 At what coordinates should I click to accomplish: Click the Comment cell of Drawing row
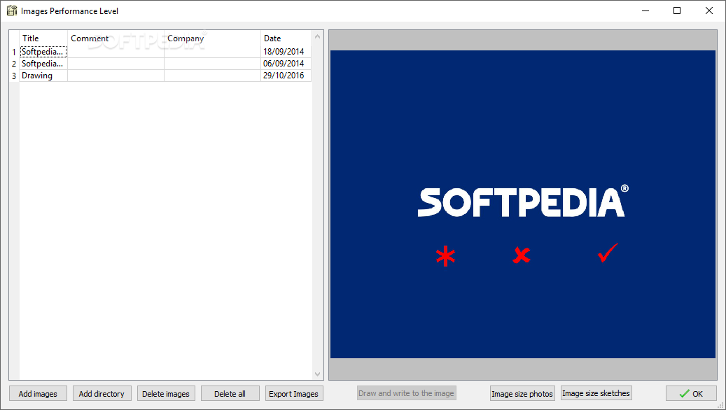click(116, 76)
